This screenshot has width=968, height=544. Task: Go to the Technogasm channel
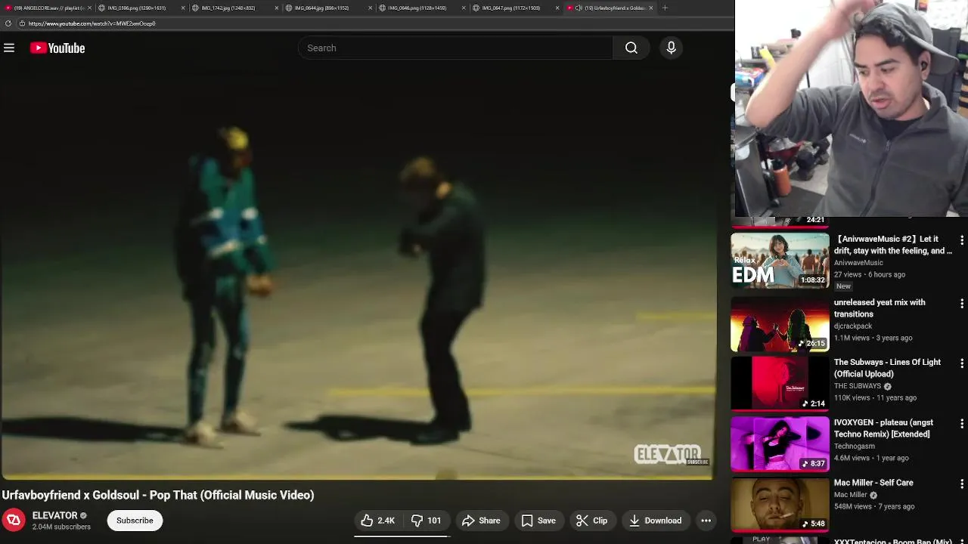pos(854,447)
